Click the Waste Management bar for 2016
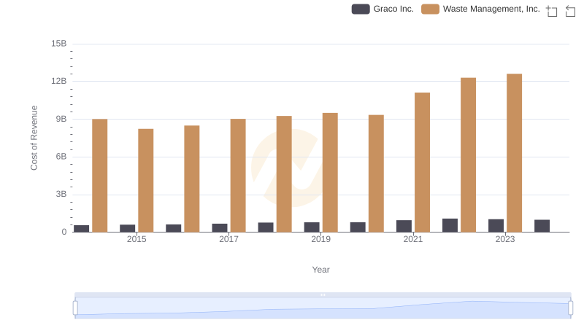Viewport: 584px width, 336px height. click(192, 179)
